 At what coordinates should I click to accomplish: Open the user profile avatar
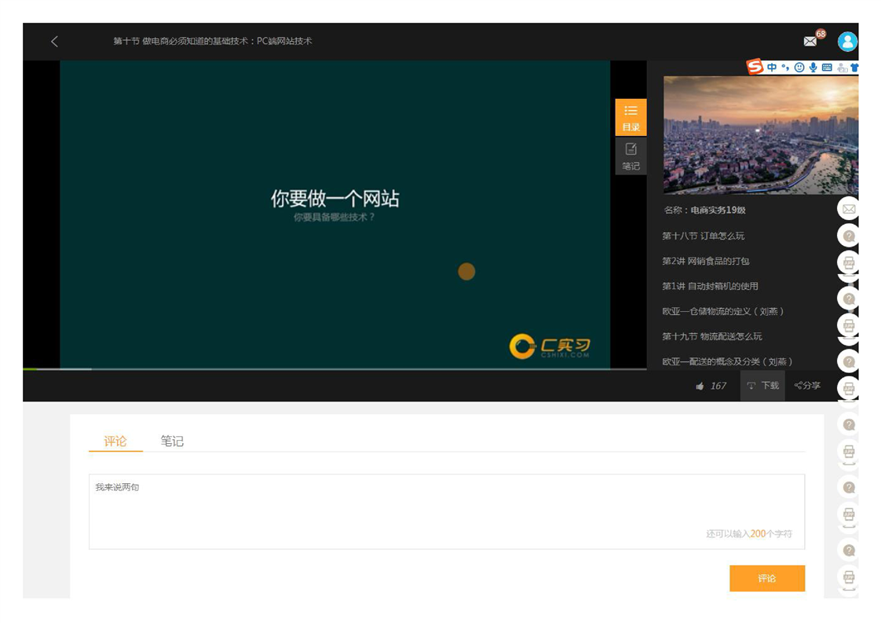(846, 42)
